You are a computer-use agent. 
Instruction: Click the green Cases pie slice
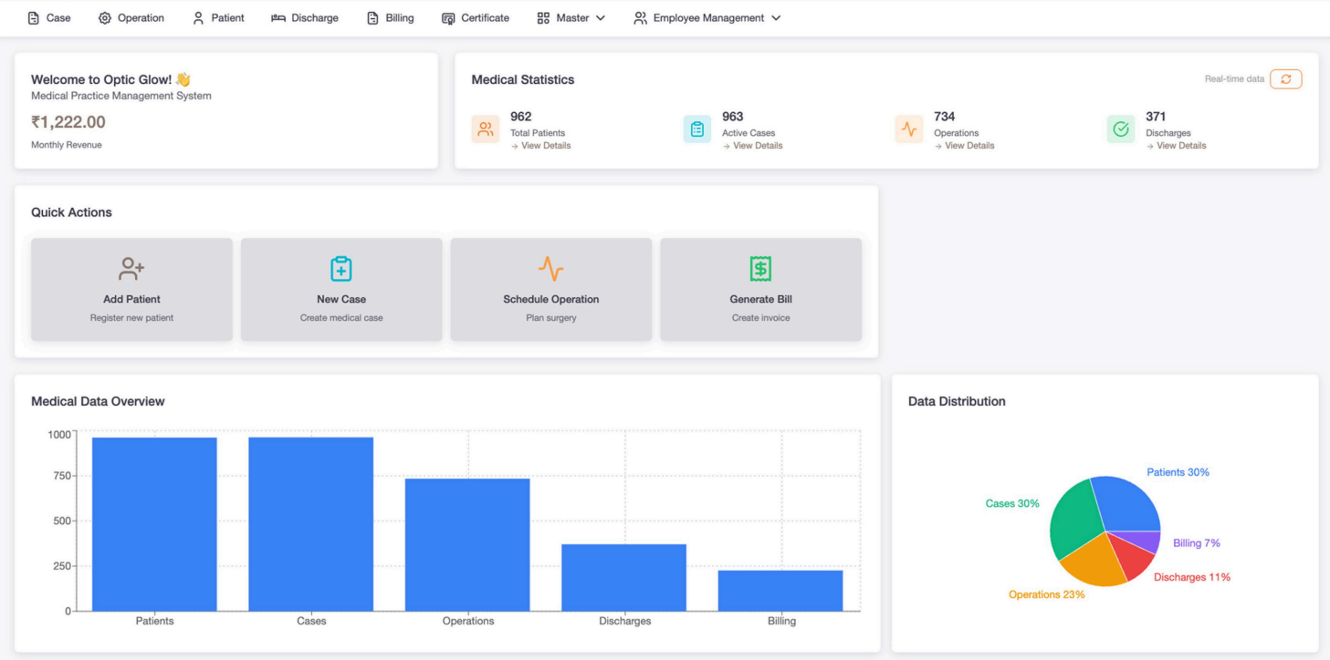click(1070, 521)
